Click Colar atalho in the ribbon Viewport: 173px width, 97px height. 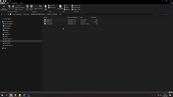coord(19,10)
